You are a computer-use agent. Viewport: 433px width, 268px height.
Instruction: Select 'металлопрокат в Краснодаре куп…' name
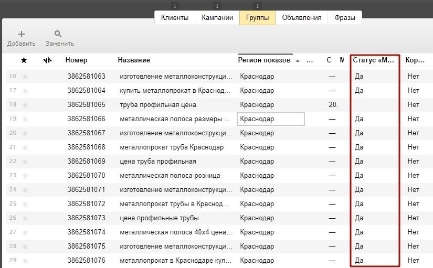coord(176,260)
